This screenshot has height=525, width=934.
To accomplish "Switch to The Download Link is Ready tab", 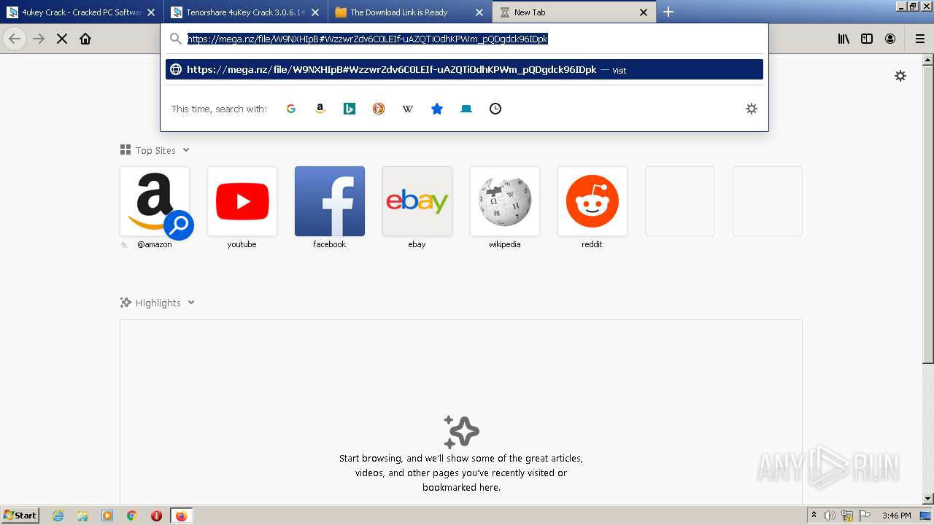I will point(409,12).
